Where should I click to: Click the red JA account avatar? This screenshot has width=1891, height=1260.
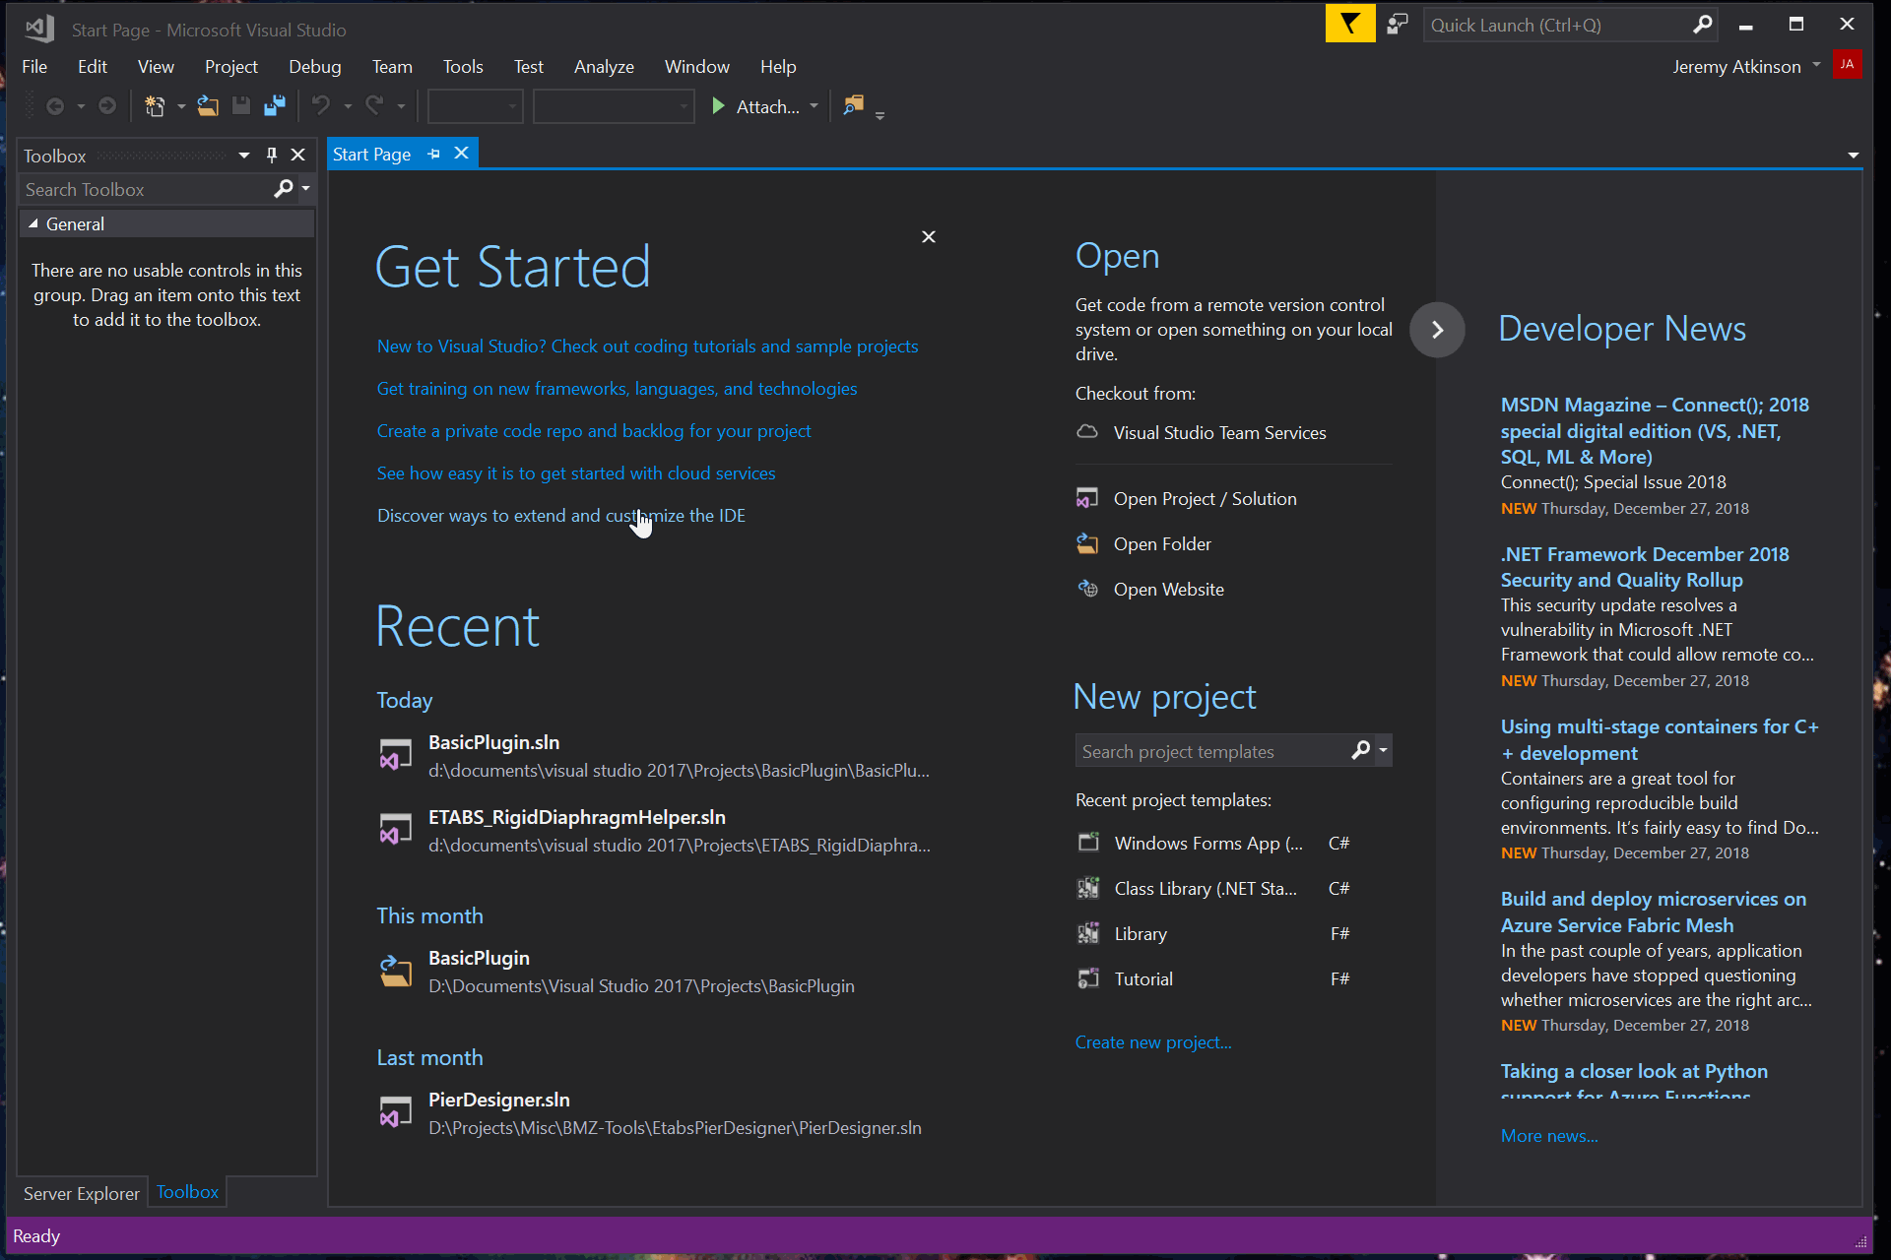1847,65
